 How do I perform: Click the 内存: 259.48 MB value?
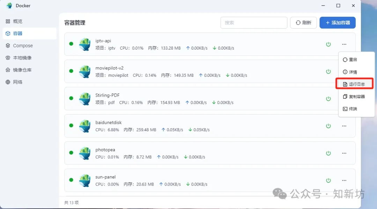(140, 130)
